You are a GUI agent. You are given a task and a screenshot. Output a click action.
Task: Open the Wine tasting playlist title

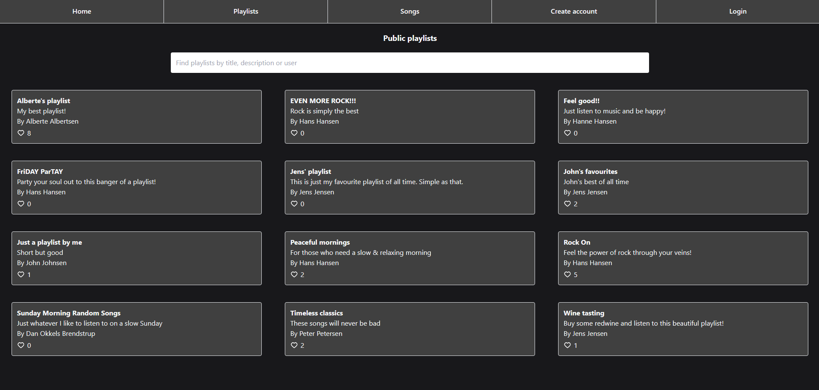tap(584, 313)
